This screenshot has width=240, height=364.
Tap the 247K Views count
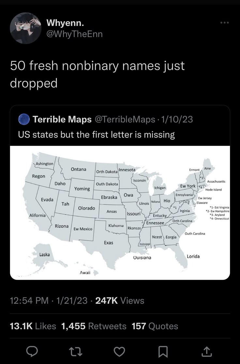pos(120,300)
